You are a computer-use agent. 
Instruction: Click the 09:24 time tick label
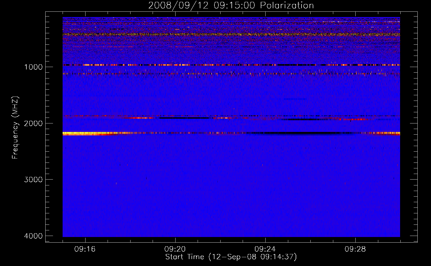tap(265, 249)
